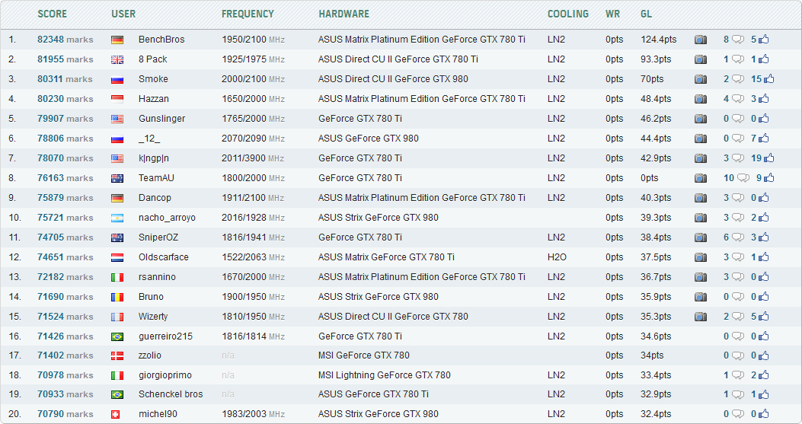Open camera icon in 8 Pack row

coord(701,59)
